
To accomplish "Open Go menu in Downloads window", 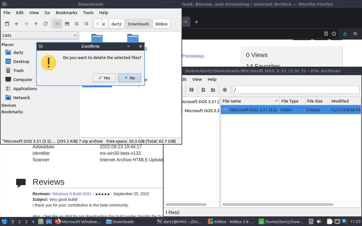I will [x=47, y=13].
